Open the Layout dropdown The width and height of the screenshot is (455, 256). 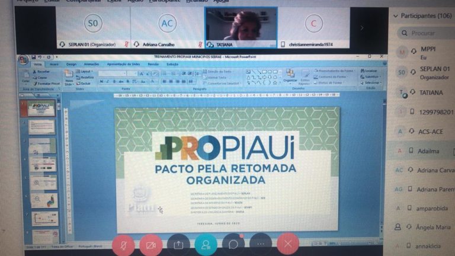click(x=85, y=71)
